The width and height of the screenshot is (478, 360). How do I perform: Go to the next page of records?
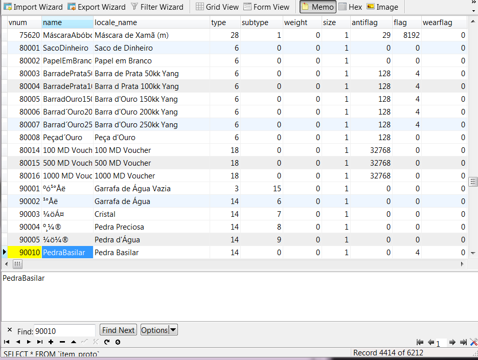coord(452,342)
